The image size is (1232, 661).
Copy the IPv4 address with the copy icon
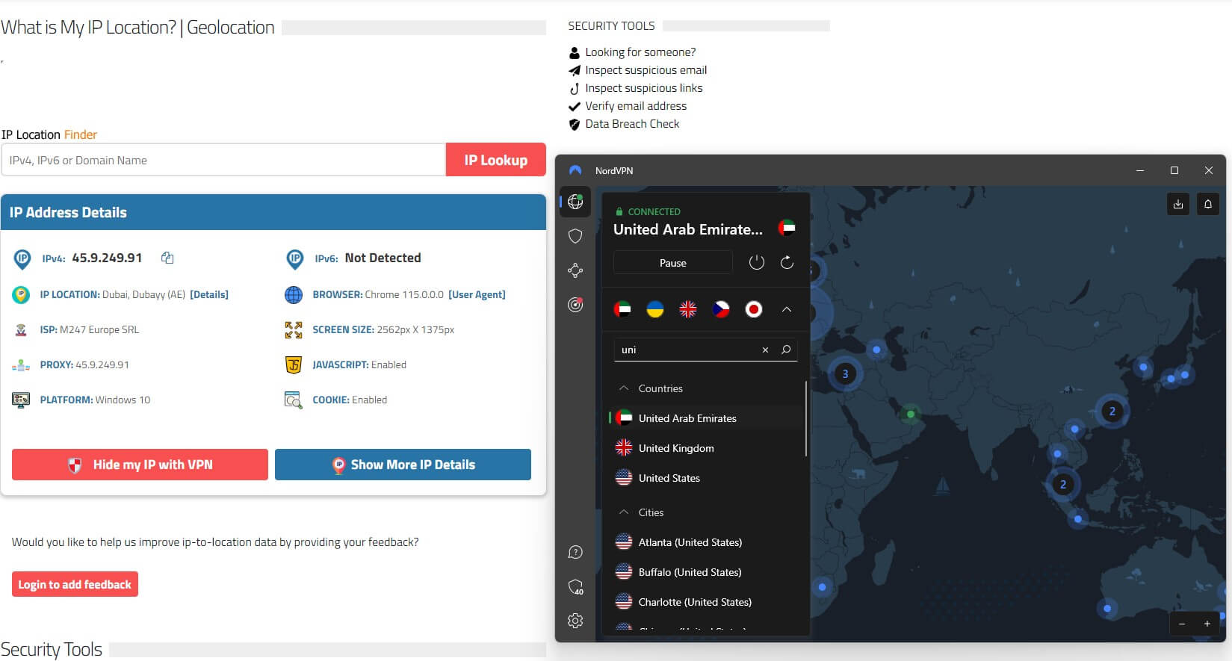(x=167, y=258)
